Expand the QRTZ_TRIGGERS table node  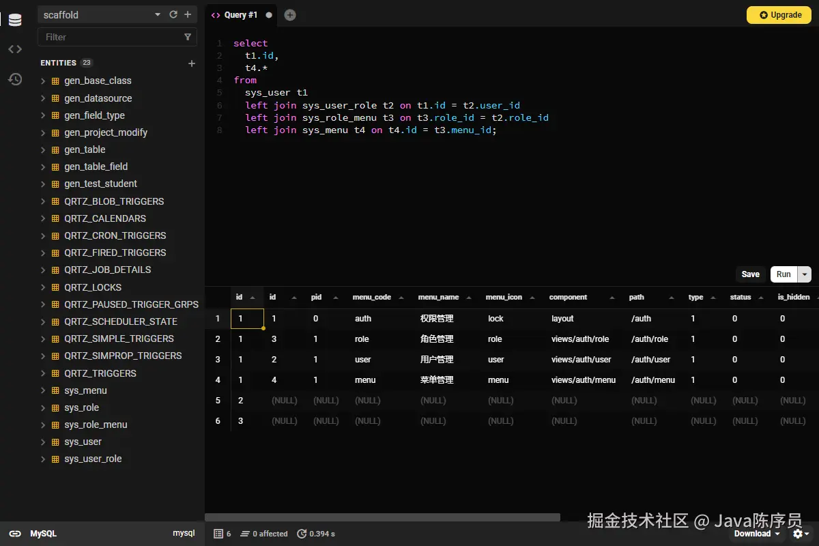click(43, 373)
